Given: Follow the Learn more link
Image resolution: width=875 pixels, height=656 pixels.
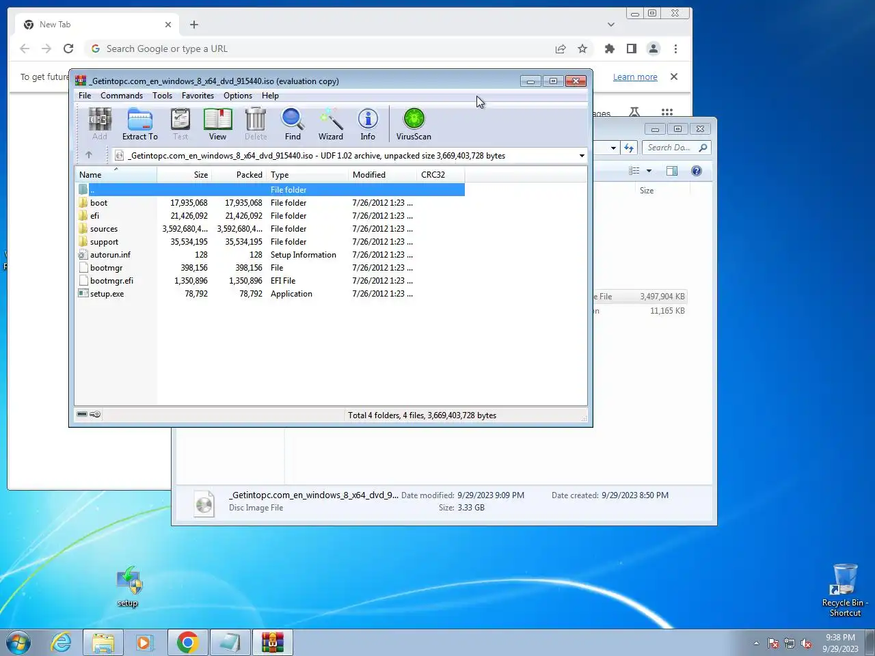Looking at the screenshot, I should coord(635,77).
